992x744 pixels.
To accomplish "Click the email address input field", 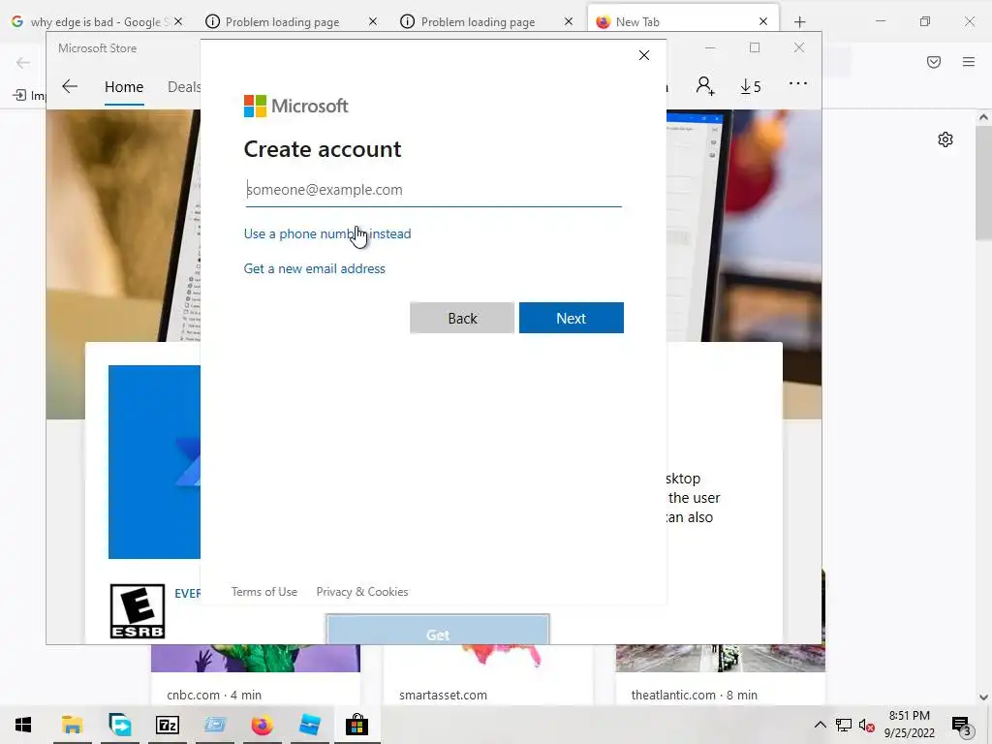I will tap(433, 190).
